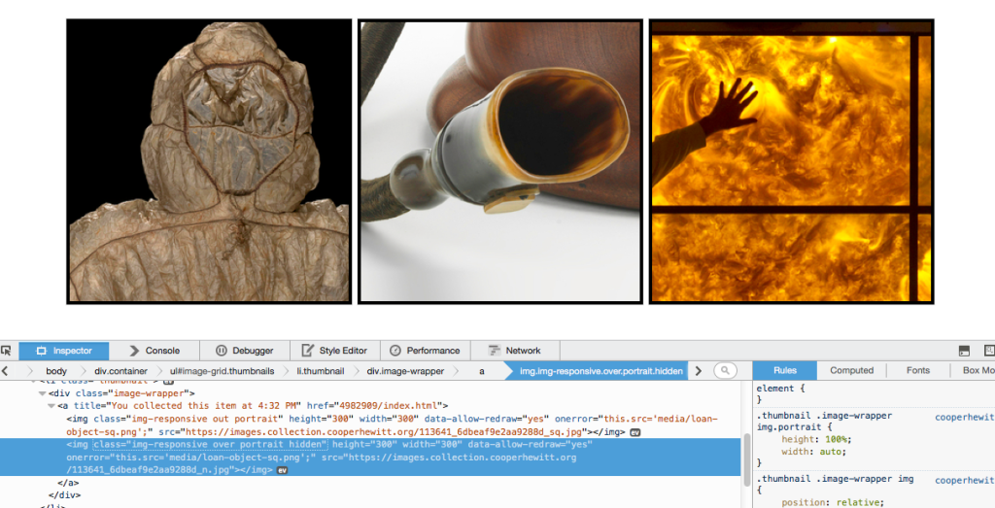Open the cooperhewitt source link for image-wrapper img rule

pyautogui.click(x=965, y=481)
